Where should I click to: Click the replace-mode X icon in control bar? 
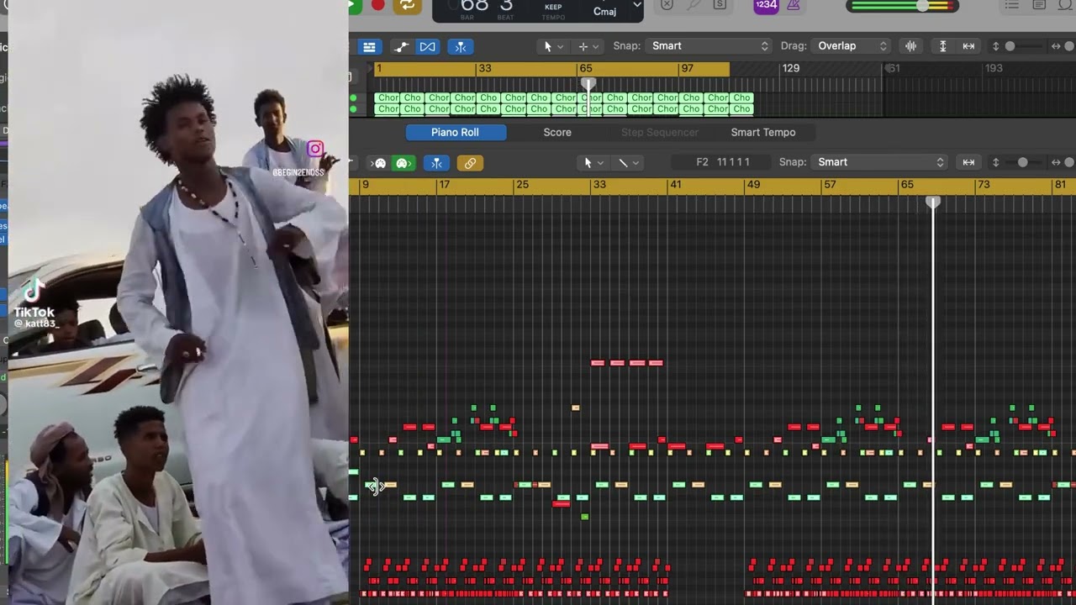(667, 5)
